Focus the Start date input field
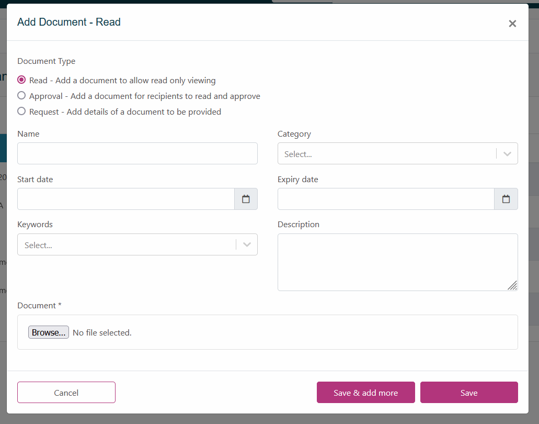Viewport: 539px width, 424px height. (x=125, y=199)
